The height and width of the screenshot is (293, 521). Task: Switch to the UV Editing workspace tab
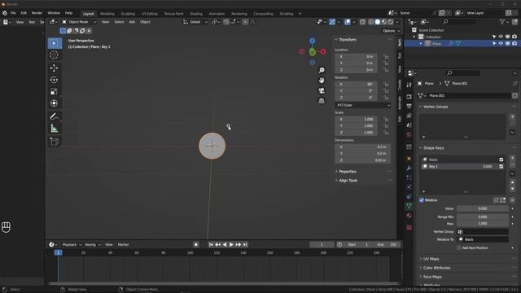click(x=150, y=14)
